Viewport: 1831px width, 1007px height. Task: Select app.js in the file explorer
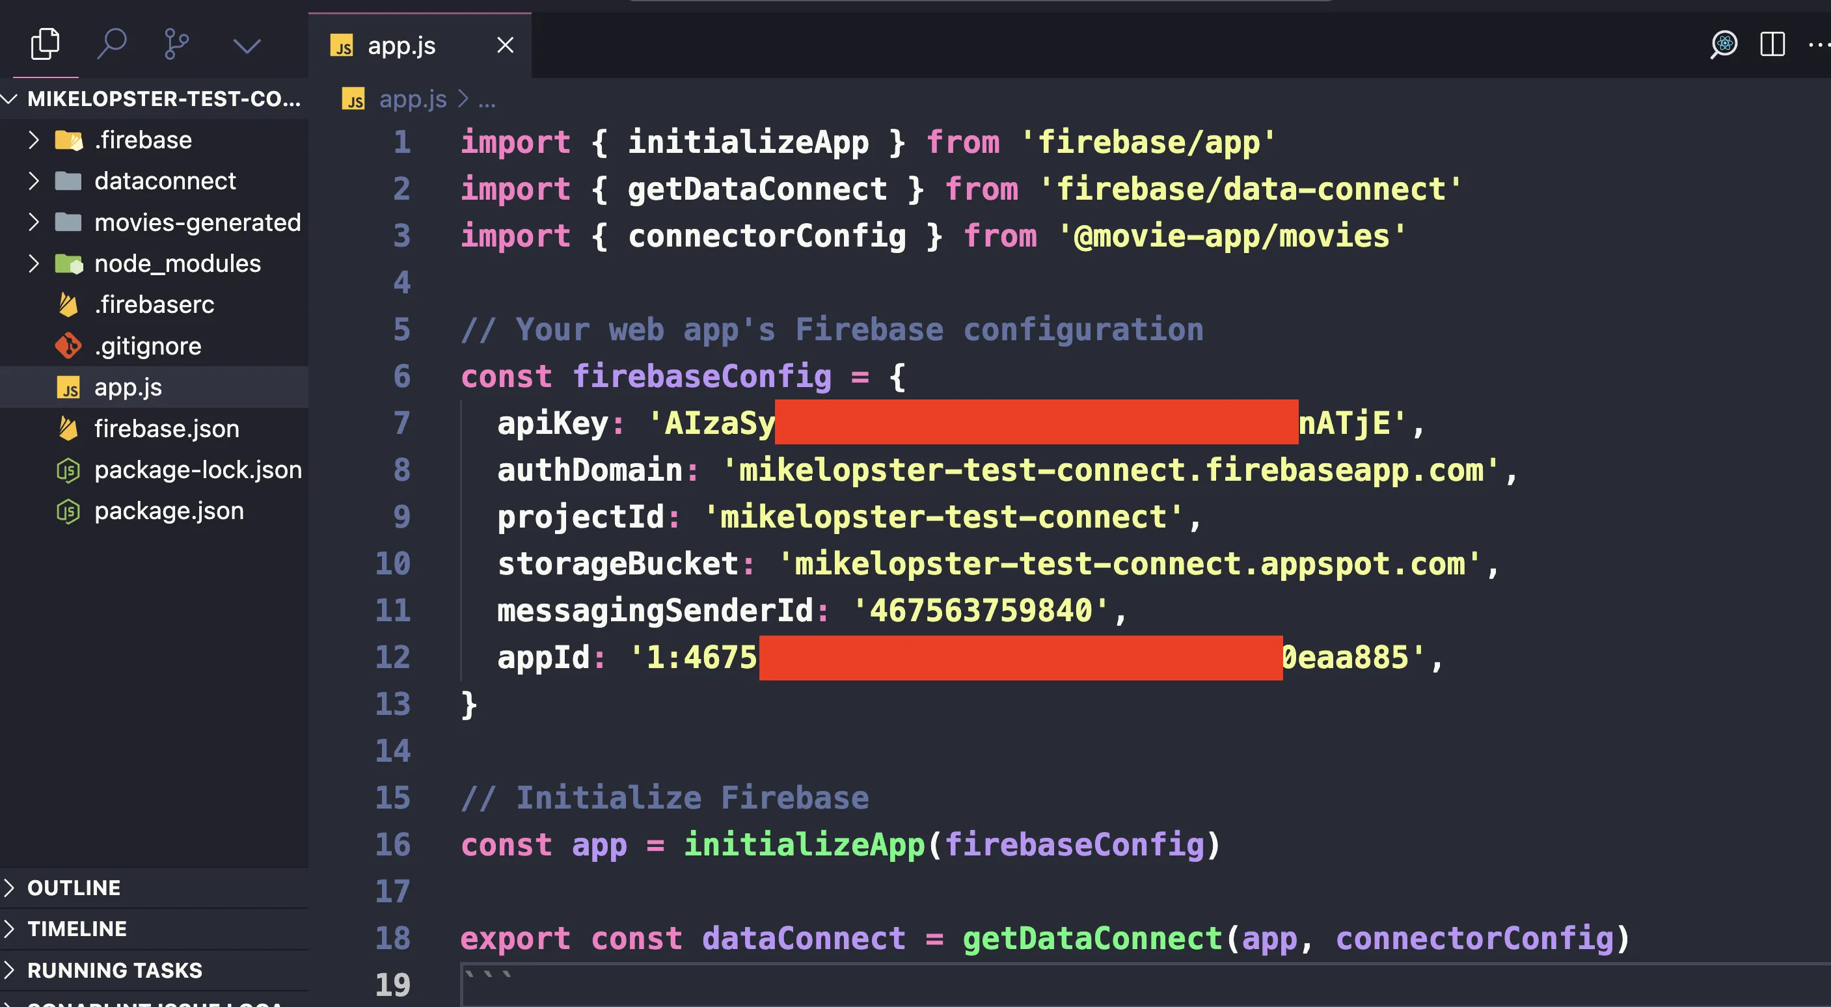click(x=154, y=387)
